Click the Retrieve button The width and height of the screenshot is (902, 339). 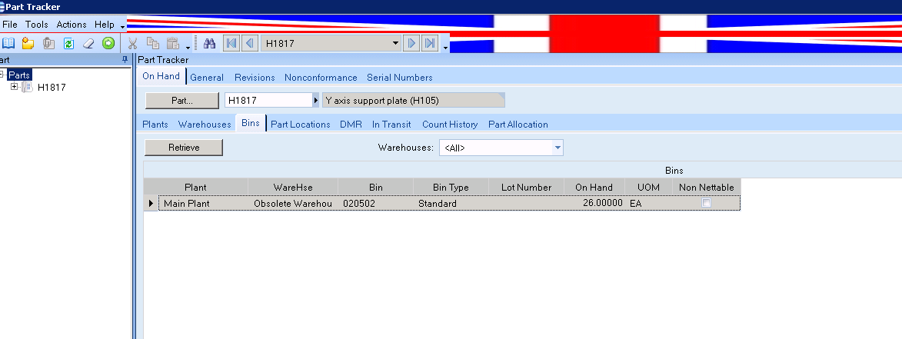pos(184,148)
